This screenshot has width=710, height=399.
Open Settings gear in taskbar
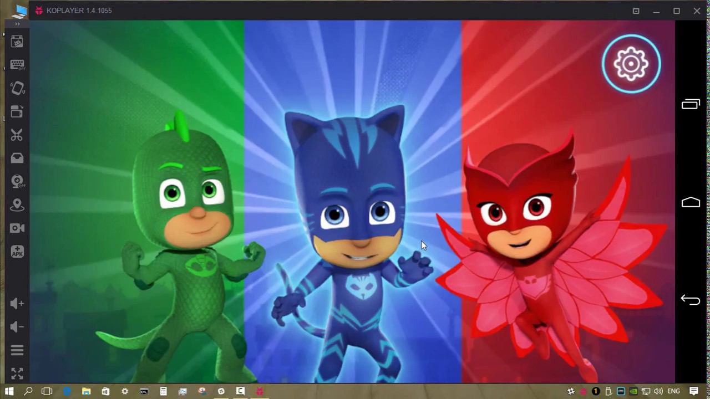pos(125,391)
